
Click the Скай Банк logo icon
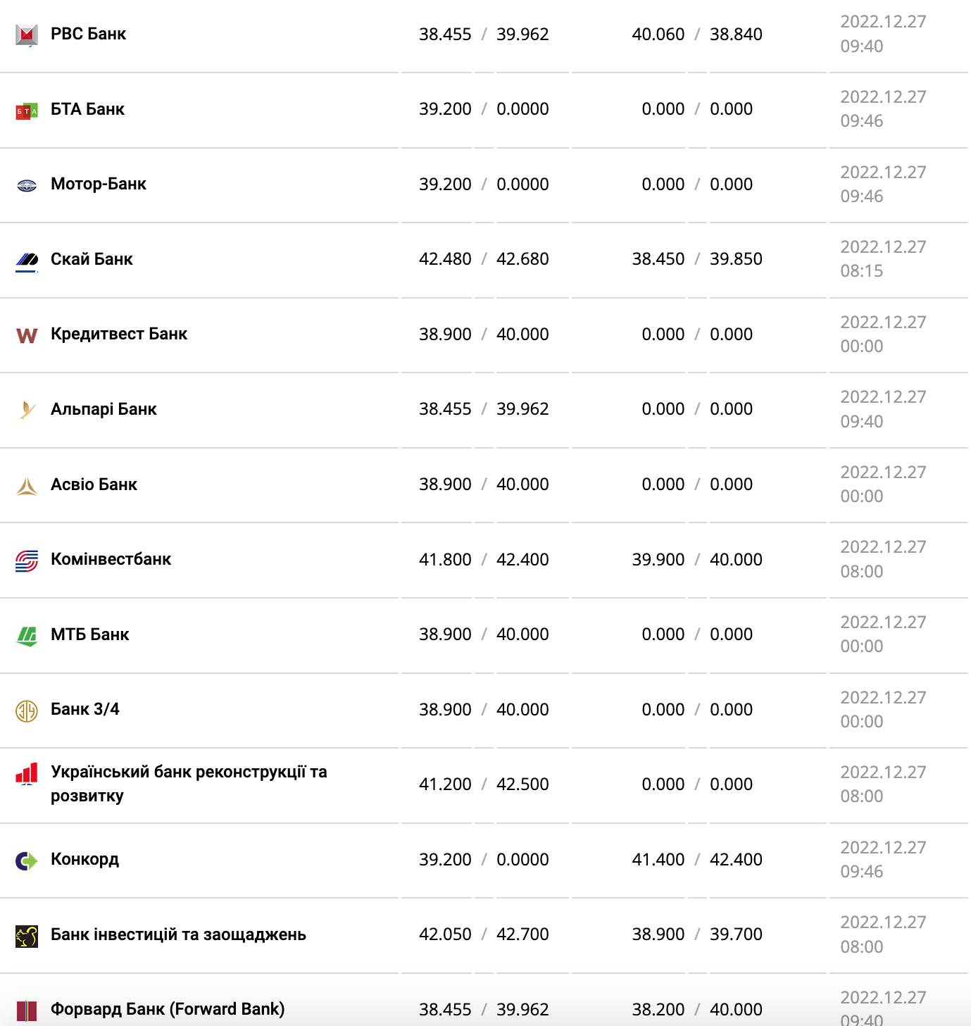[27, 261]
